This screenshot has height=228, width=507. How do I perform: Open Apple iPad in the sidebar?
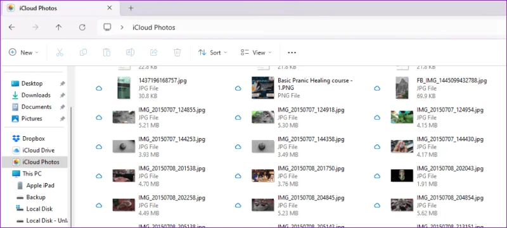[40, 186]
